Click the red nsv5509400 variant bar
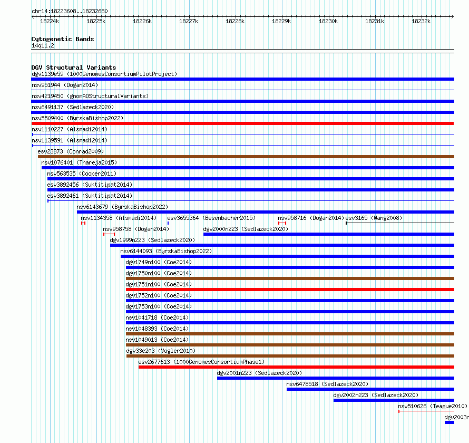The image size is (469, 443). tap(242, 123)
